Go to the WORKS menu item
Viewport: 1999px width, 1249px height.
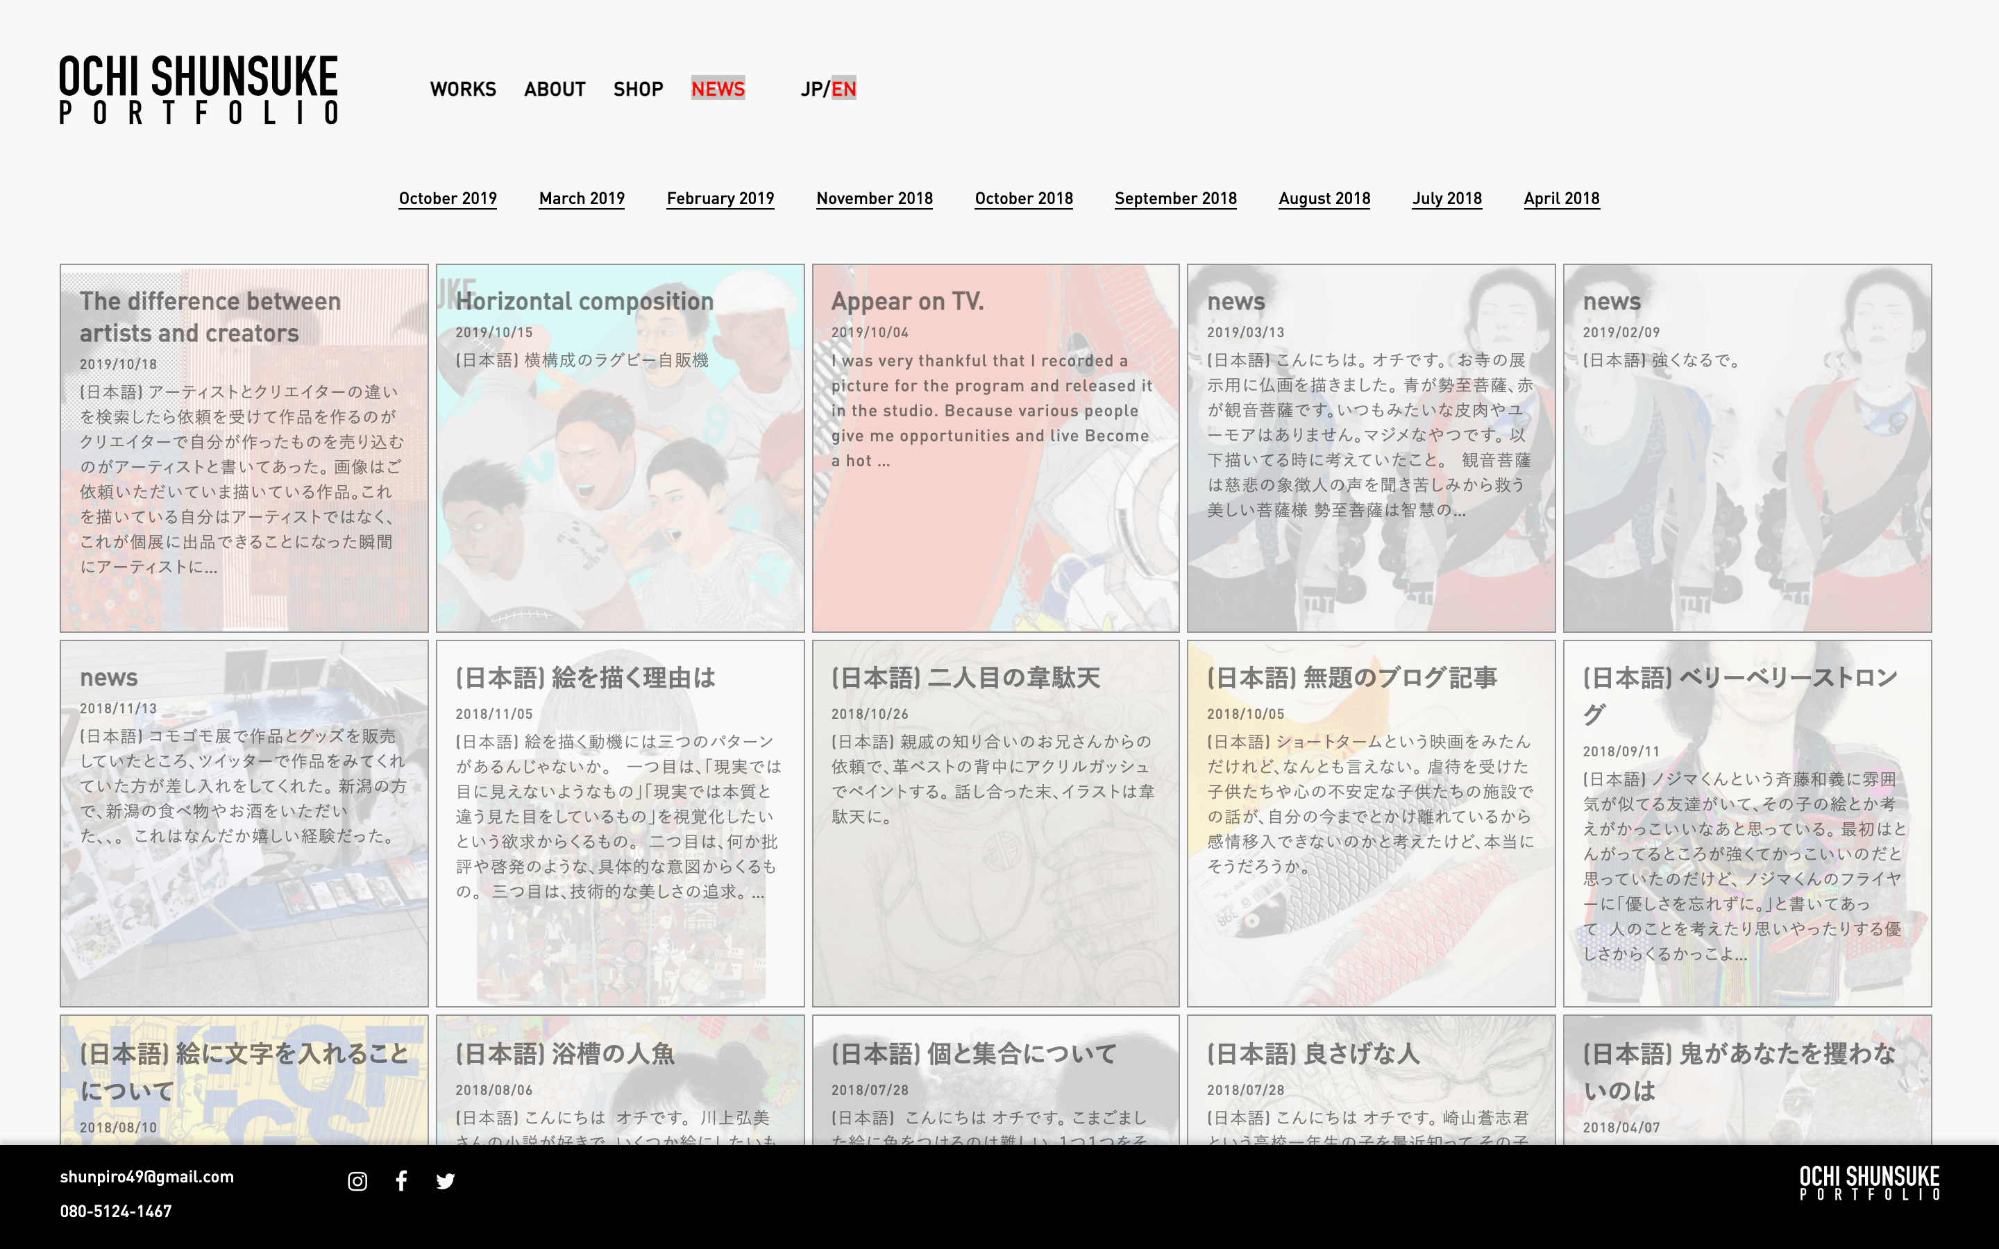click(x=462, y=90)
